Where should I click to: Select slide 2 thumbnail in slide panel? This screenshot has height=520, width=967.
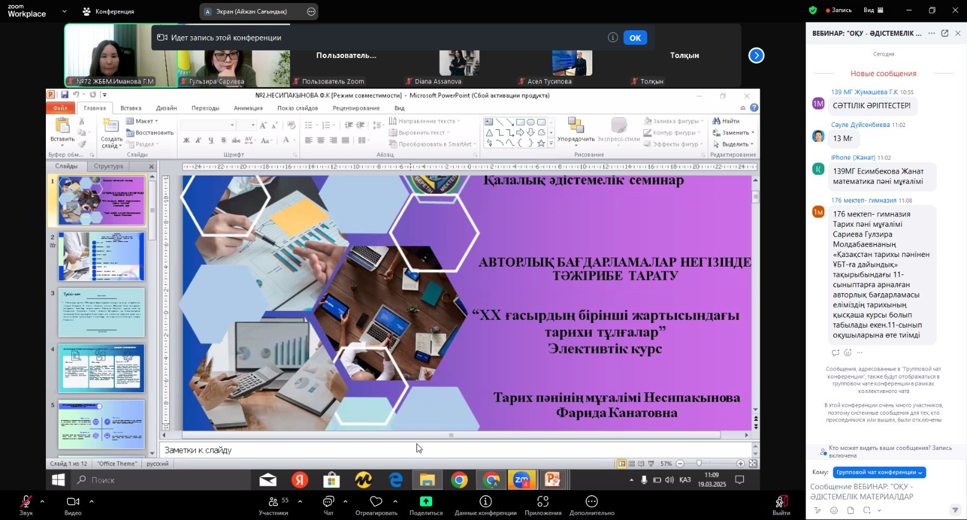[x=102, y=257]
